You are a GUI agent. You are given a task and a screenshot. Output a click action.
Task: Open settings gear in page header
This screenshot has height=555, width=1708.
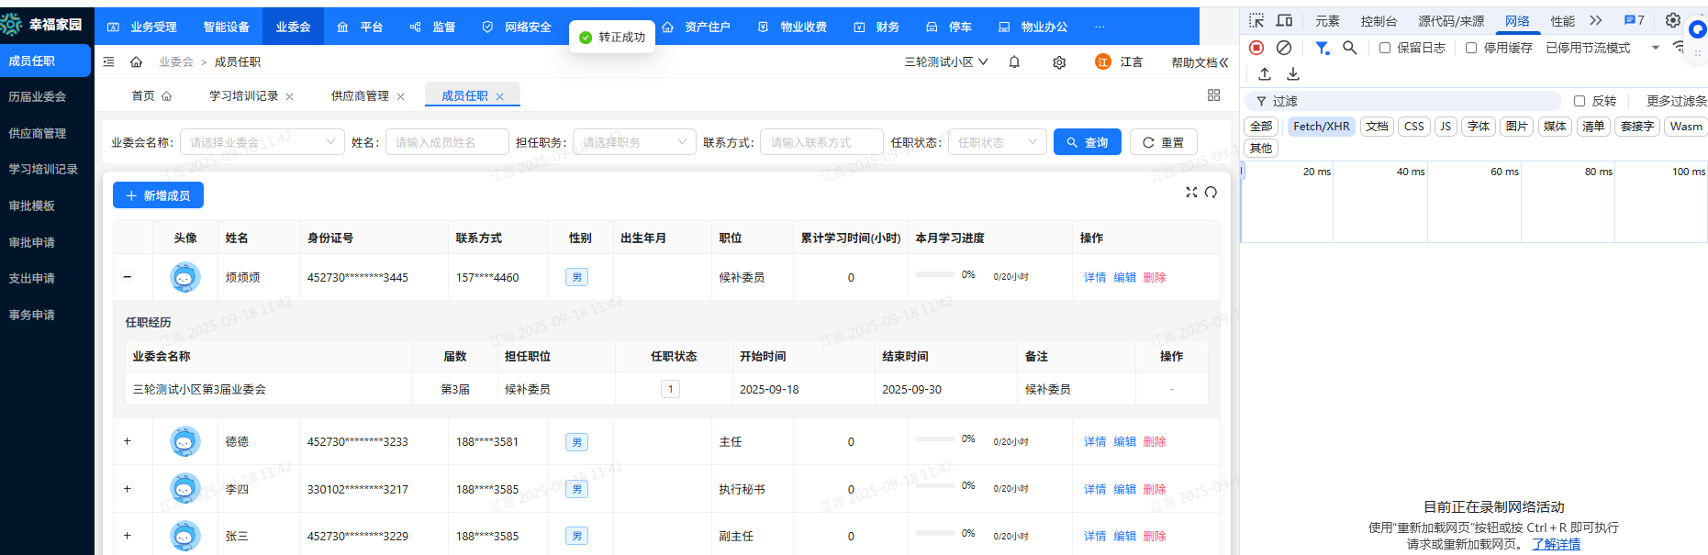coord(1059,62)
